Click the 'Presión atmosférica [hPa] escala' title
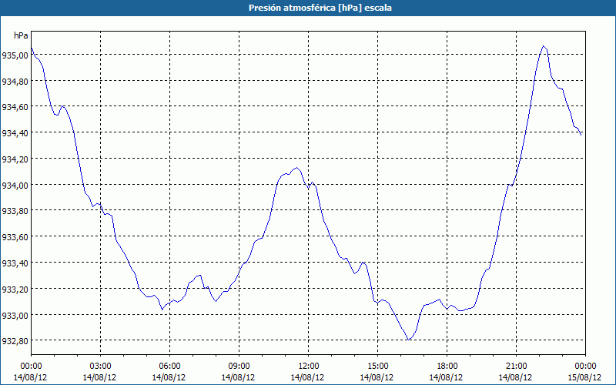This screenshot has width=616, height=385. 320,8
